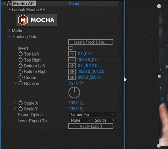This screenshot has height=149, width=168.
Task: Toggle the Scale X stopwatch
Action: pyautogui.click(x=21, y=103)
